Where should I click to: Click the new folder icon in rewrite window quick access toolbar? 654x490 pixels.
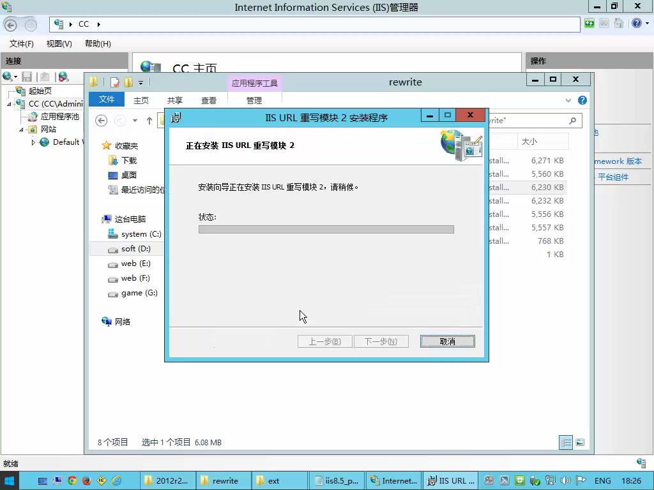(x=128, y=82)
